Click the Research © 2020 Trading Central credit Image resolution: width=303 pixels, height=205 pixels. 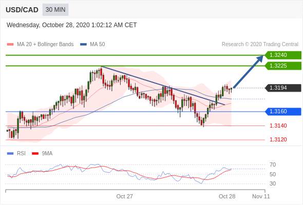click(x=260, y=45)
